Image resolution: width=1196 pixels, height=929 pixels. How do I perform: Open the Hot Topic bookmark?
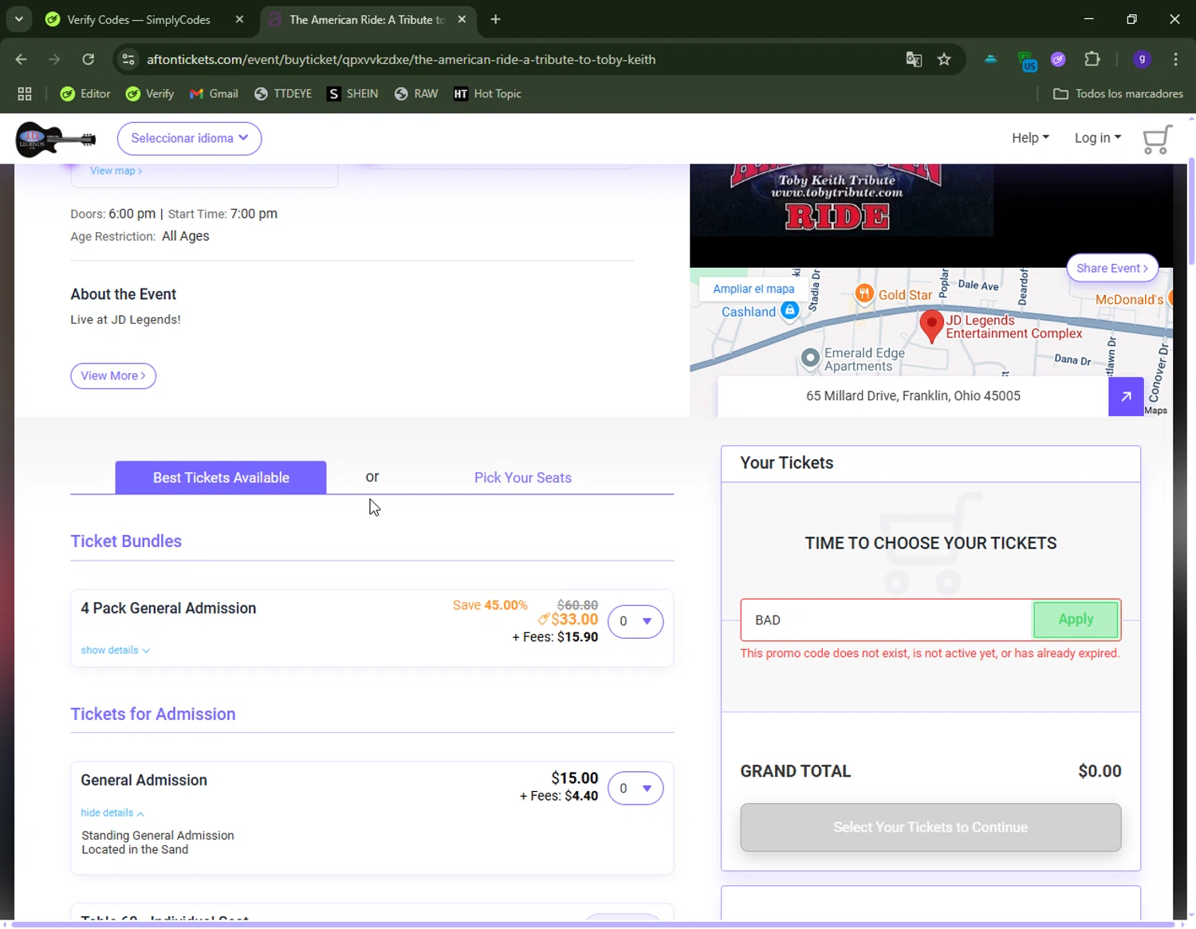click(487, 94)
